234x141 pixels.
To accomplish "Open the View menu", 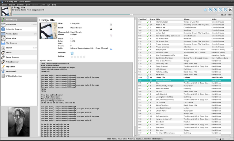I will pyautogui.click(x=28, y=5).
